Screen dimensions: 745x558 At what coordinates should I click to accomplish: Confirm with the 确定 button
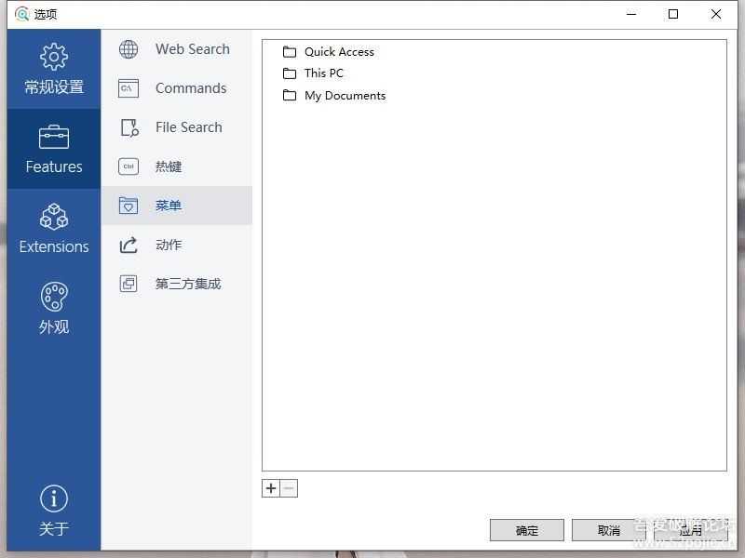coord(527,530)
